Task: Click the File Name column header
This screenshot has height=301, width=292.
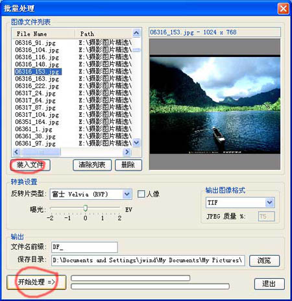Action: click(43, 34)
